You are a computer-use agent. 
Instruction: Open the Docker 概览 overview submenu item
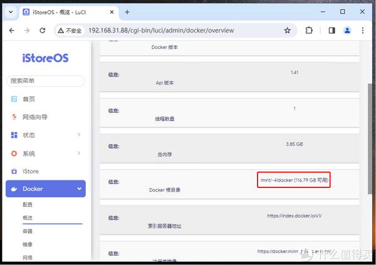coord(28,218)
